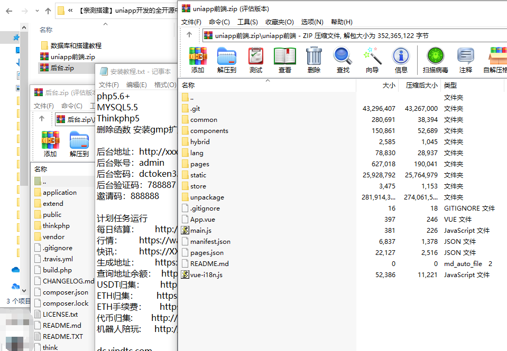Viewport: 507px width, 351px height.
Task: Click the 添加 (Add) icon in uniapp前端.zip toolbar
Action: point(198,56)
